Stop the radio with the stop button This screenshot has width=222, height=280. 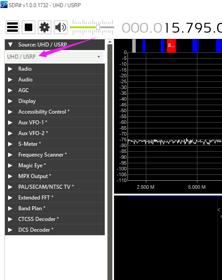pos(29,27)
